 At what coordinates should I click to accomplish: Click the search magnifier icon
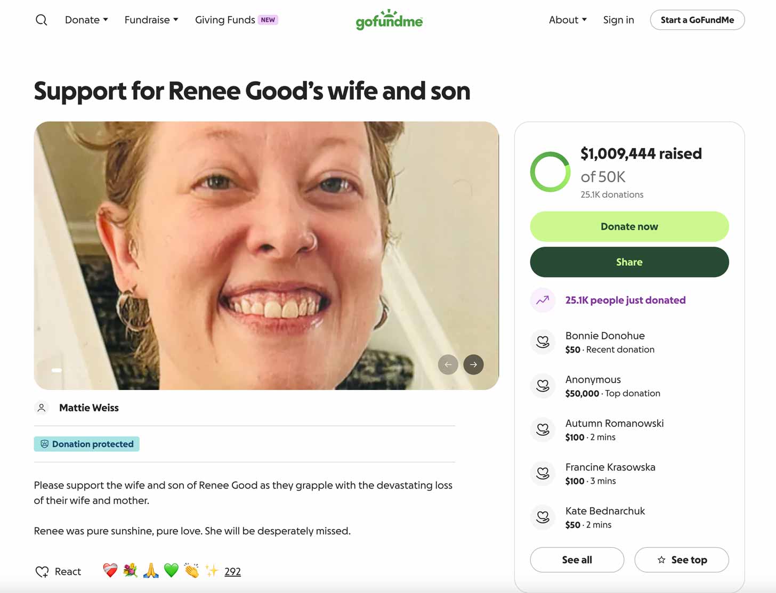click(x=42, y=20)
